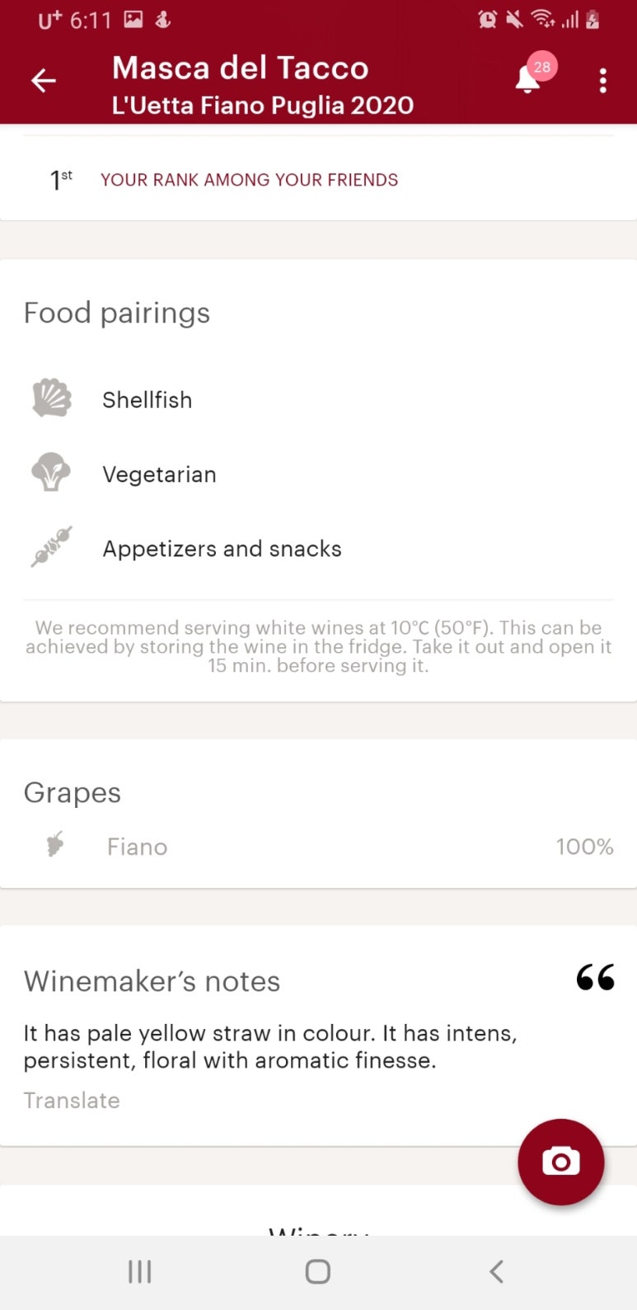Tap the quotation marks icon
This screenshot has height=1310, width=637.
(x=595, y=977)
